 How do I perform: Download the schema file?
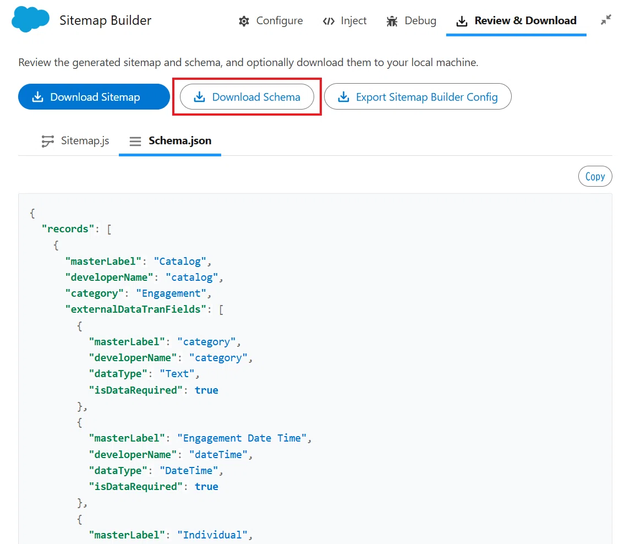(x=246, y=96)
